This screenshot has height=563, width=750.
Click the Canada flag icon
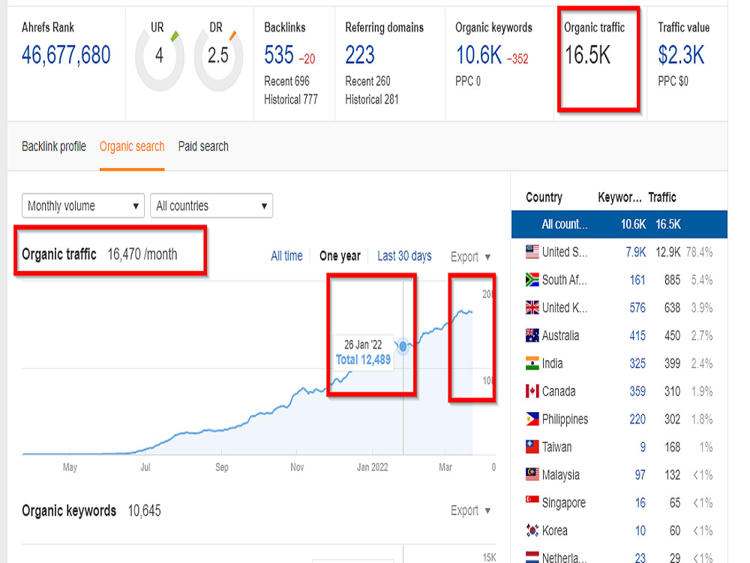pyautogui.click(x=532, y=391)
